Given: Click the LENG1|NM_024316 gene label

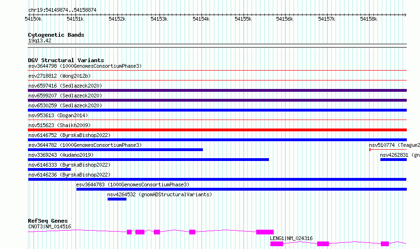Looking at the screenshot, I should [291, 238].
